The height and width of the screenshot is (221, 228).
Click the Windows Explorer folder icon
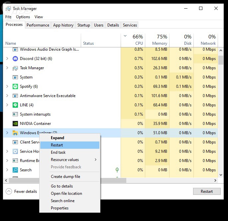tap(15, 133)
